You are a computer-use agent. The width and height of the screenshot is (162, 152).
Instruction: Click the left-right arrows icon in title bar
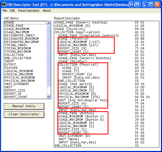(131, 5)
